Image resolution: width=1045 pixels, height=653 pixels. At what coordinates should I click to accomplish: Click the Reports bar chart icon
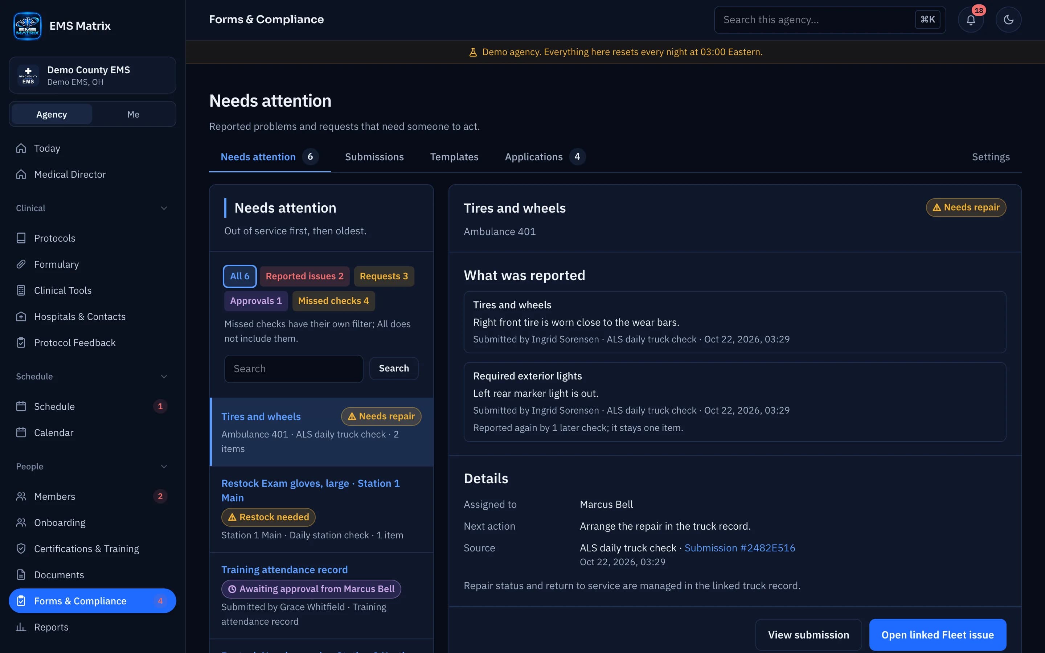(x=21, y=627)
